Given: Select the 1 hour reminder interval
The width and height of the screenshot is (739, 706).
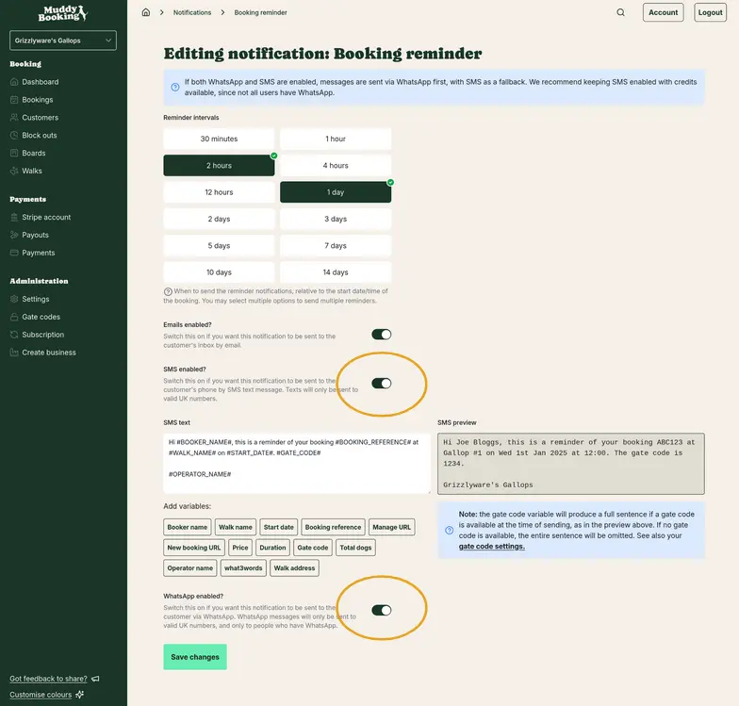Looking at the screenshot, I should (x=336, y=139).
